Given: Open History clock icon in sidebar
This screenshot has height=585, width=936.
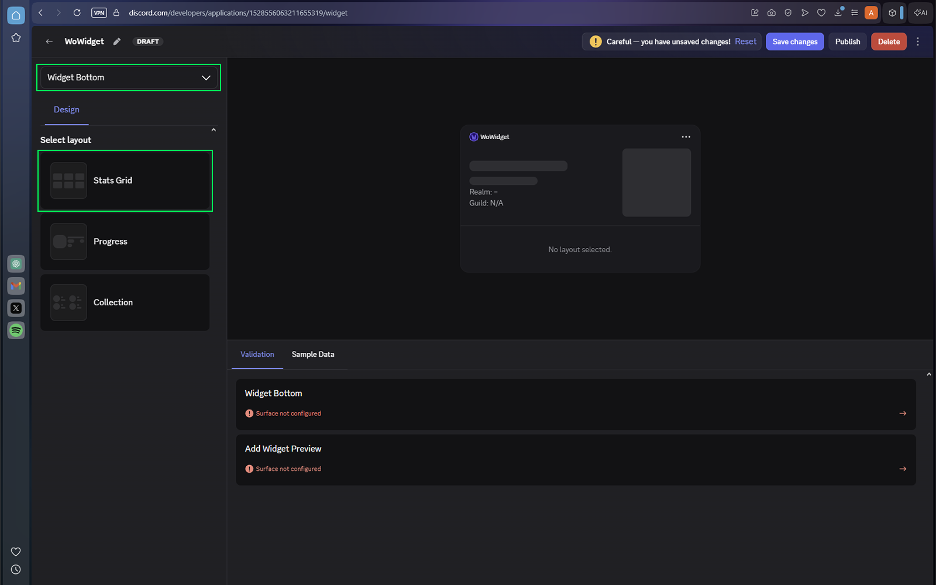Looking at the screenshot, I should (16, 569).
